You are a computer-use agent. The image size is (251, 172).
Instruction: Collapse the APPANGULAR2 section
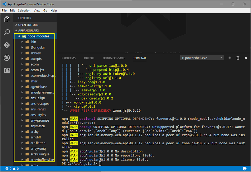click(x=16, y=30)
